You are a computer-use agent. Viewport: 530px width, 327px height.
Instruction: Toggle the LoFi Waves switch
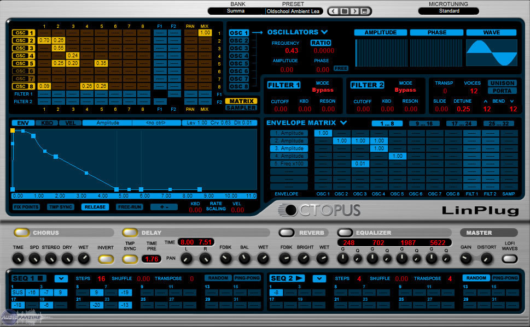(x=509, y=258)
